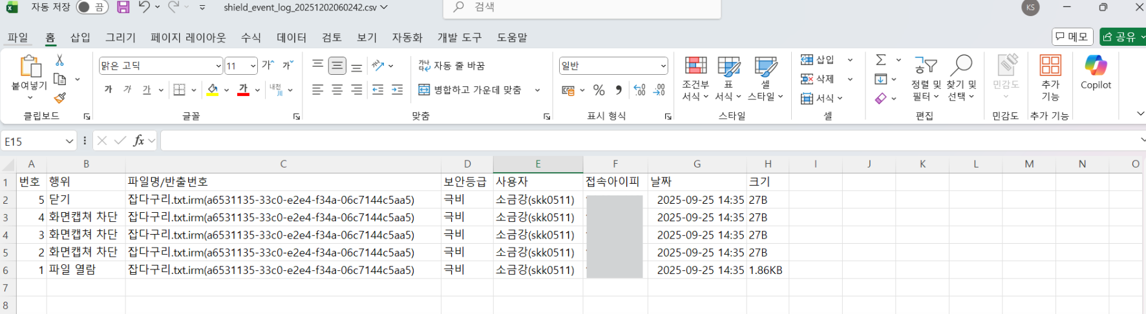Viewport: 1146px width, 314px height.
Task: Switch to the 삽입 ribbon tab
Action: 80,37
